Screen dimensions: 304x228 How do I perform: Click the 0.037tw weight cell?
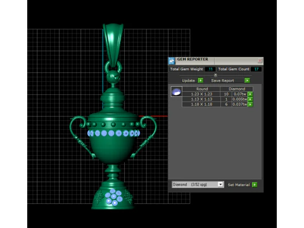(240, 104)
